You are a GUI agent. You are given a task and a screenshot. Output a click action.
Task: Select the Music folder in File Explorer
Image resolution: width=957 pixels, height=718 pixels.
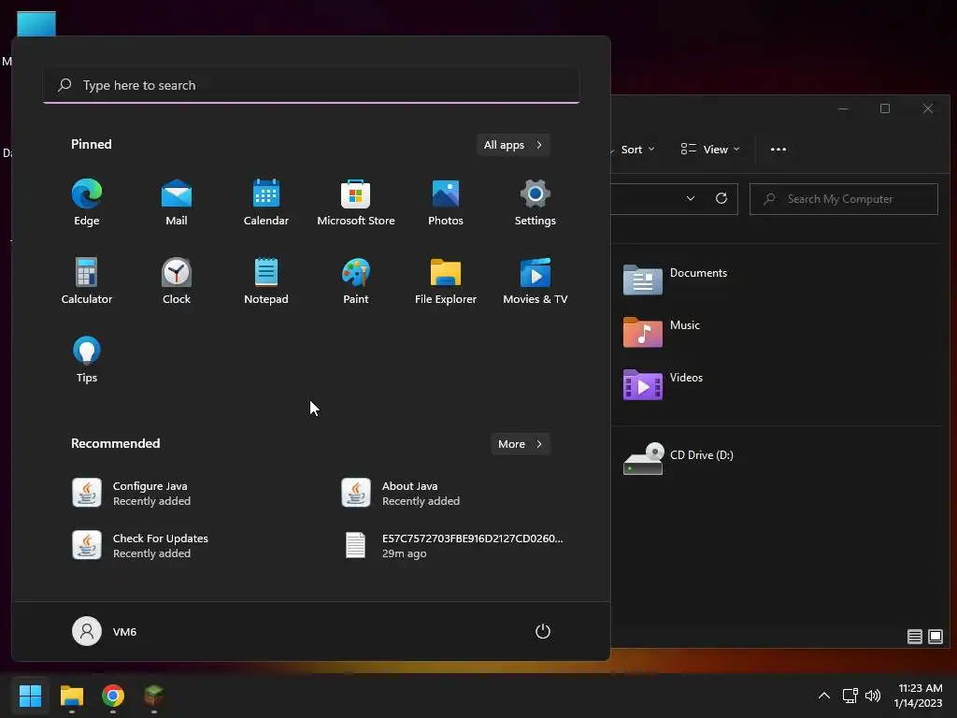[x=662, y=332]
